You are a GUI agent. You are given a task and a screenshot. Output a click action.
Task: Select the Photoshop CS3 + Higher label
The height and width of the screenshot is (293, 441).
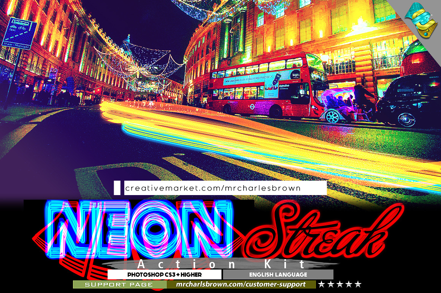click(x=164, y=274)
